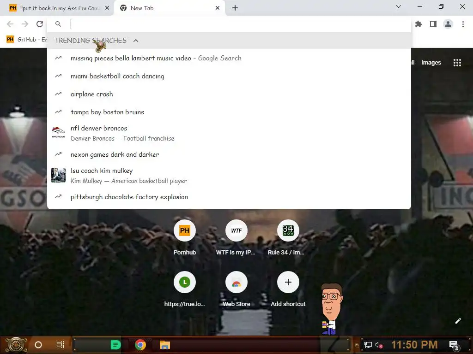Toggle the side panel icon
This screenshot has height=354, width=473.
coord(433,24)
